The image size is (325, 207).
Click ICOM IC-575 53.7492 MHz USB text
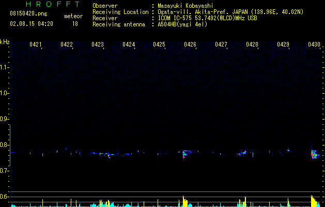[x=207, y=18]
